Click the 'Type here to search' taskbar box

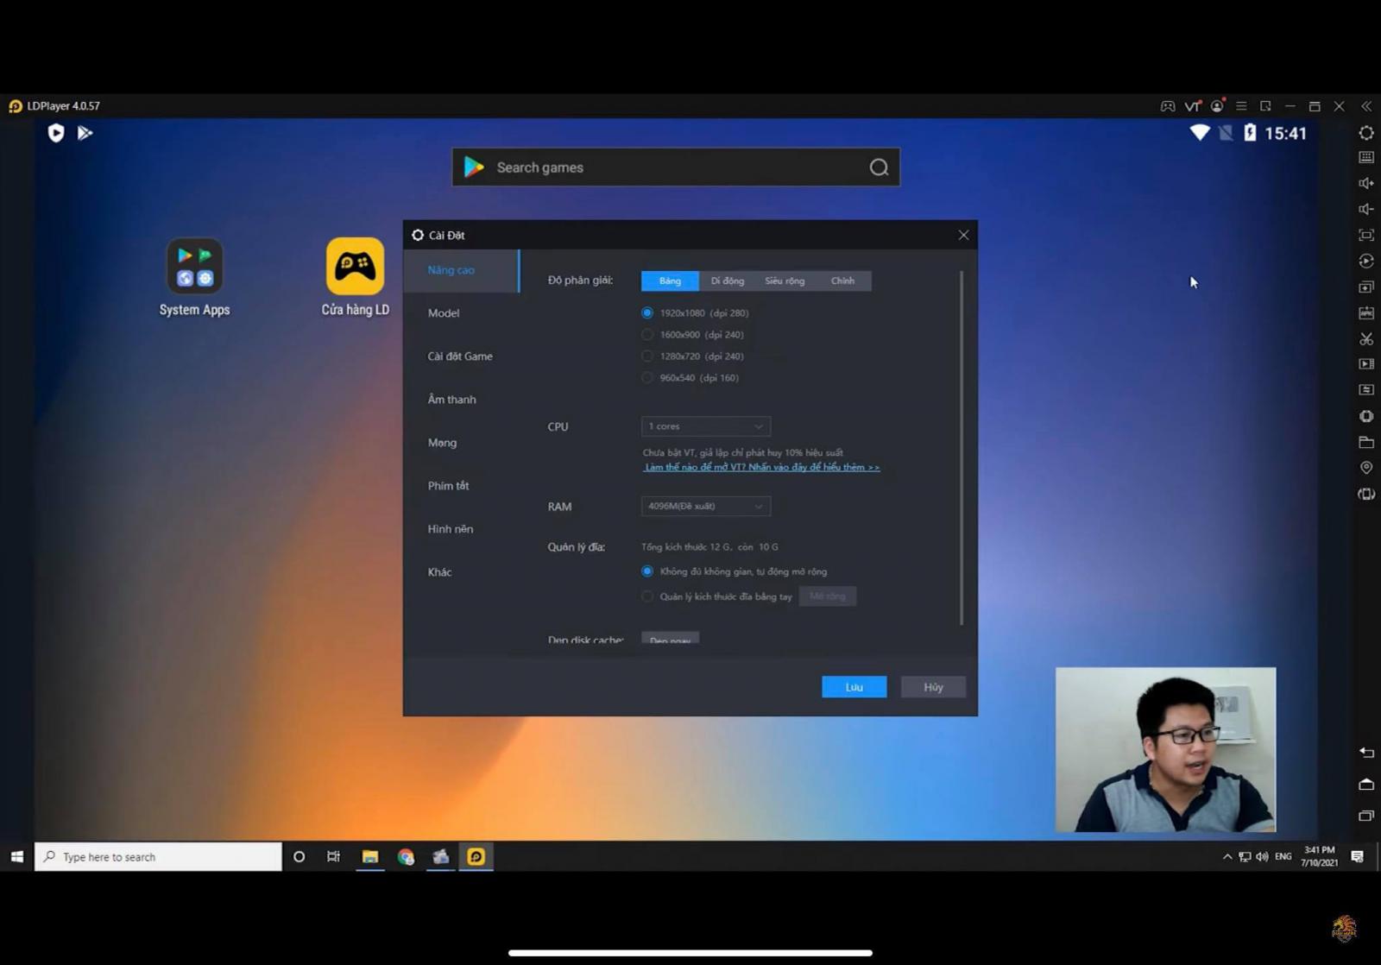158,856
